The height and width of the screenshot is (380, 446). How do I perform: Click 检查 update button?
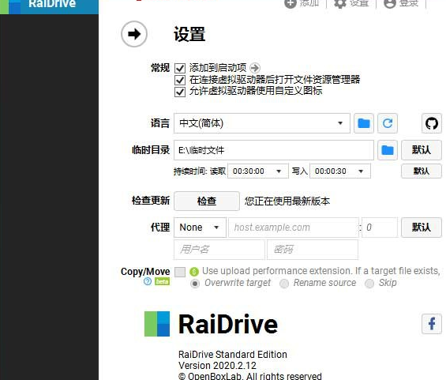(x=207, y=201)
